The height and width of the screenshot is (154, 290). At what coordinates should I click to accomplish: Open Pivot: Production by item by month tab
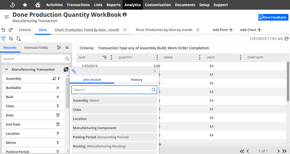coord(164,30)
